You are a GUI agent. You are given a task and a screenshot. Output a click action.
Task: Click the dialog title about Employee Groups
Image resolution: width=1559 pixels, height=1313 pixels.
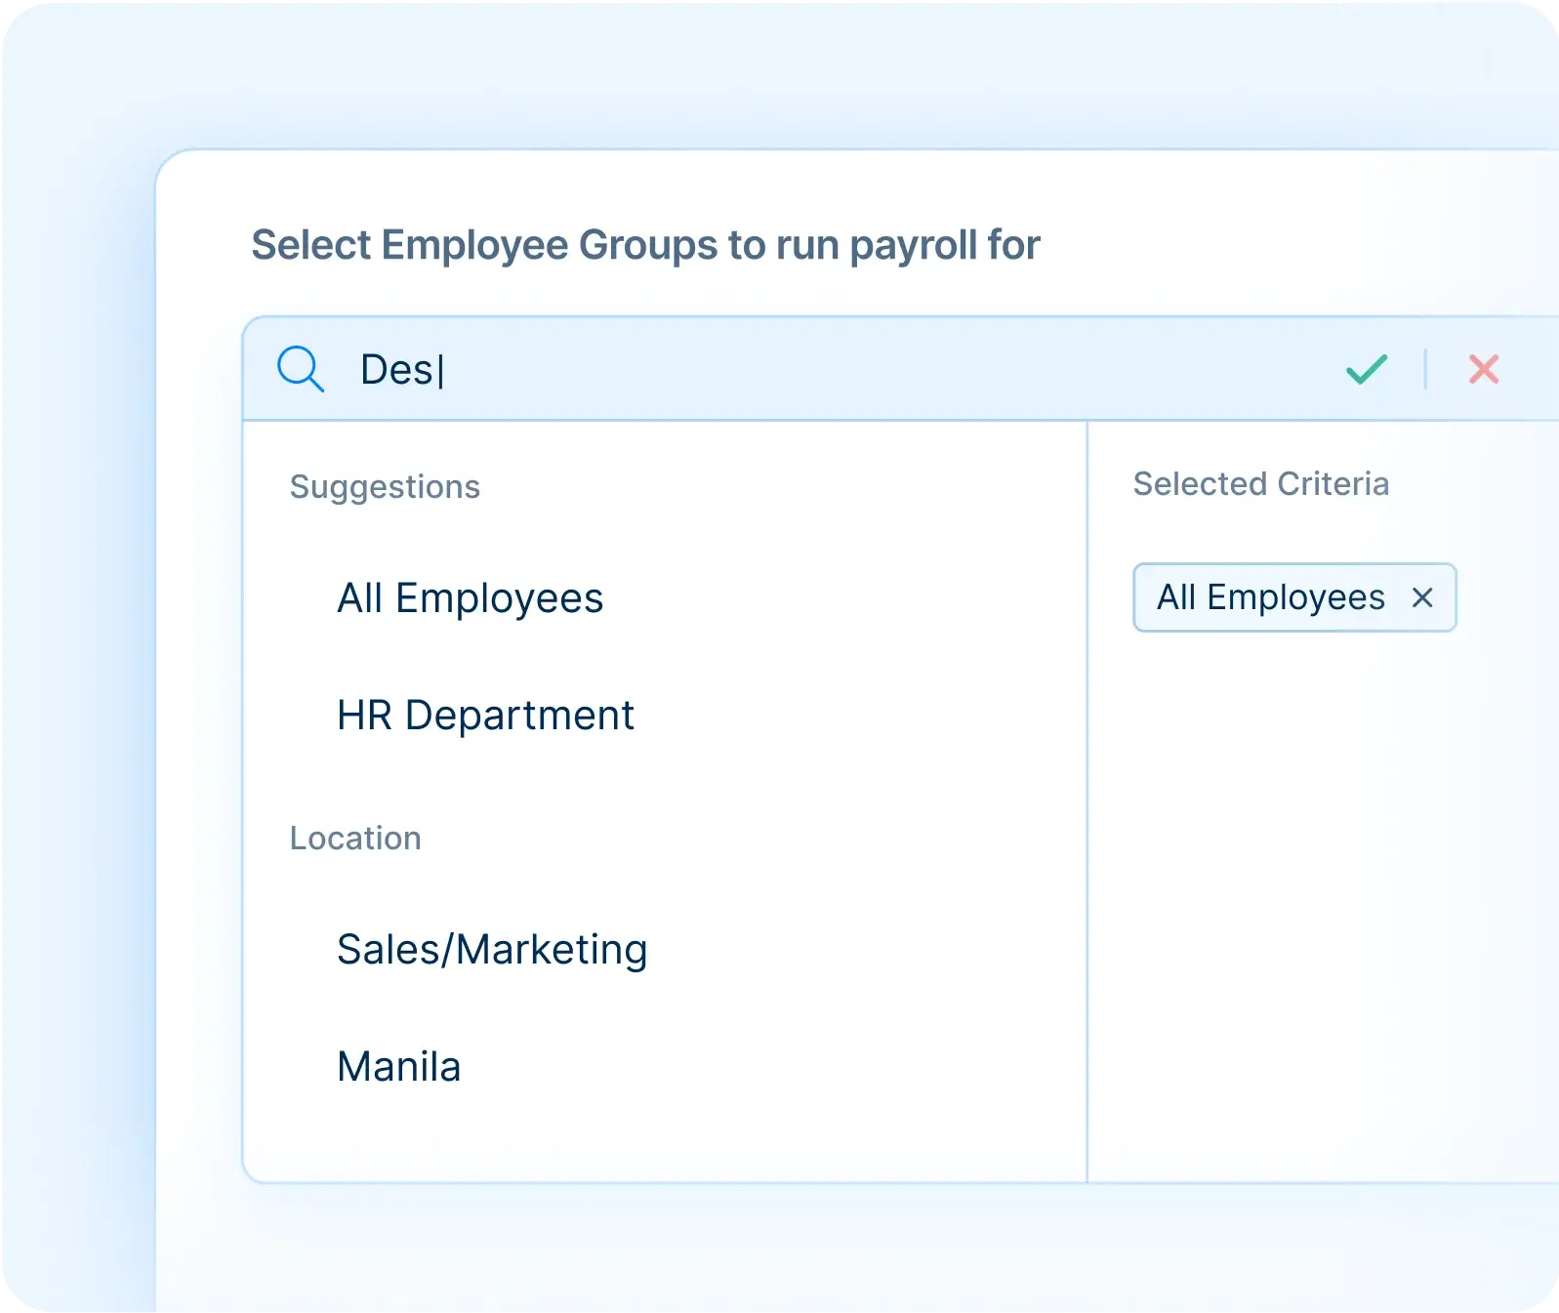[x=646, y=244]
